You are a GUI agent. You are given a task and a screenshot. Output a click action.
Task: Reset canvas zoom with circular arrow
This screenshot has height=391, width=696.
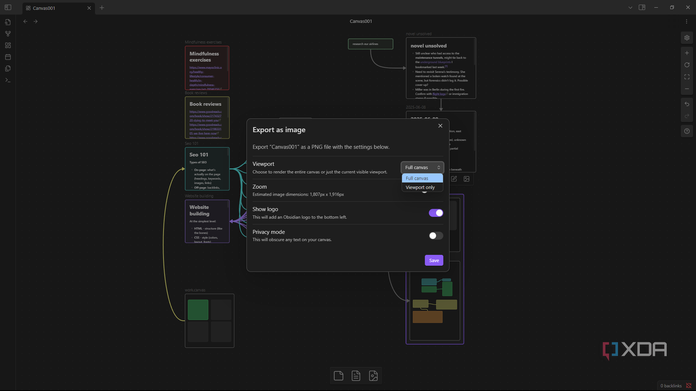[687, 65]
